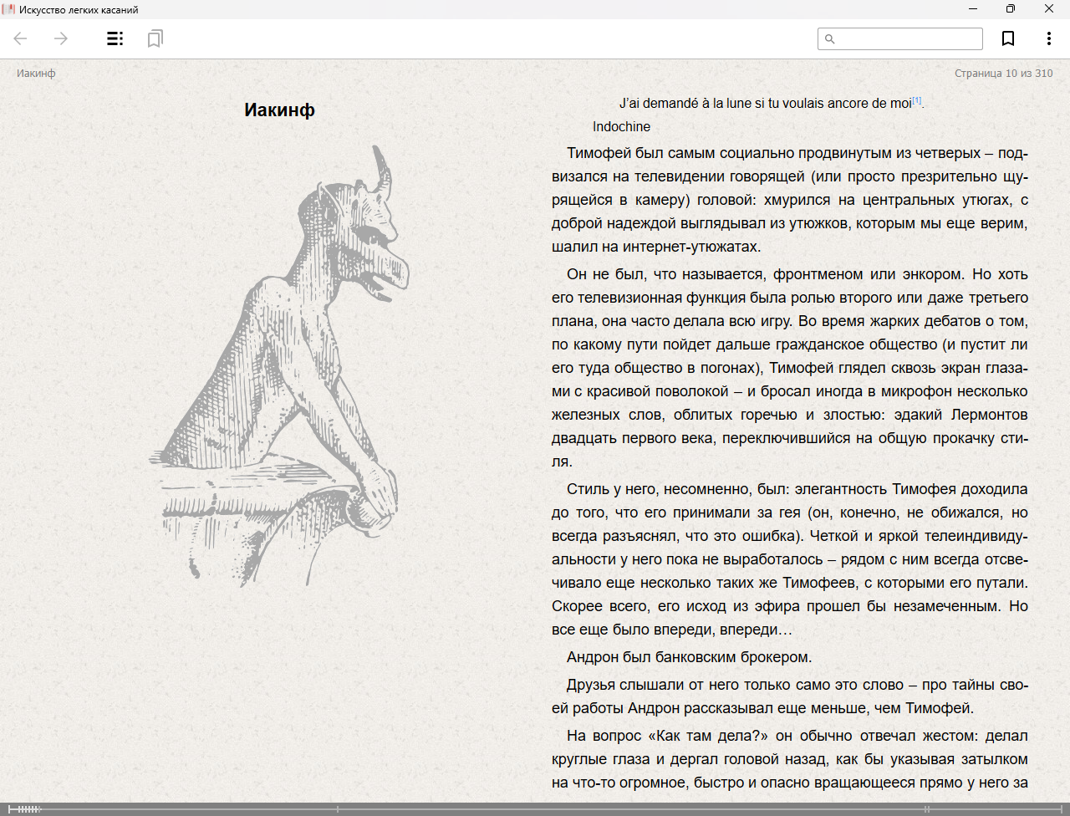This screenshot has width=1070, height=816.
Task: Click the magnifier icon in search box
Action: (x=830, y=38)
